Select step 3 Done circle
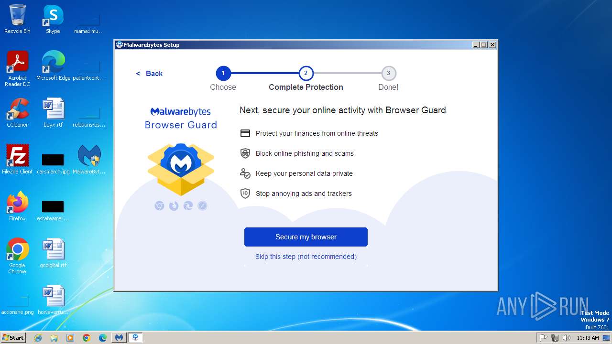 (389, 73)
